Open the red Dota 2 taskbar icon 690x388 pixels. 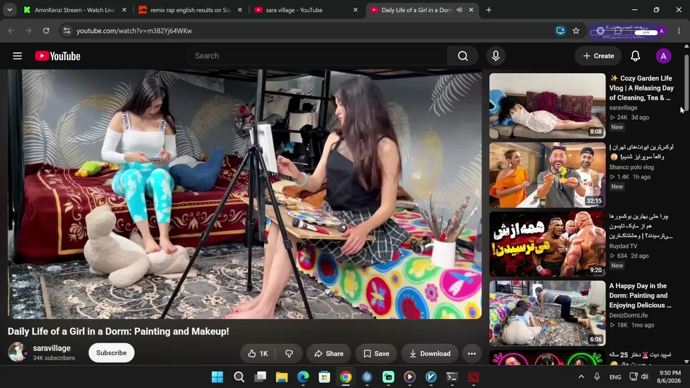point(473,377)
